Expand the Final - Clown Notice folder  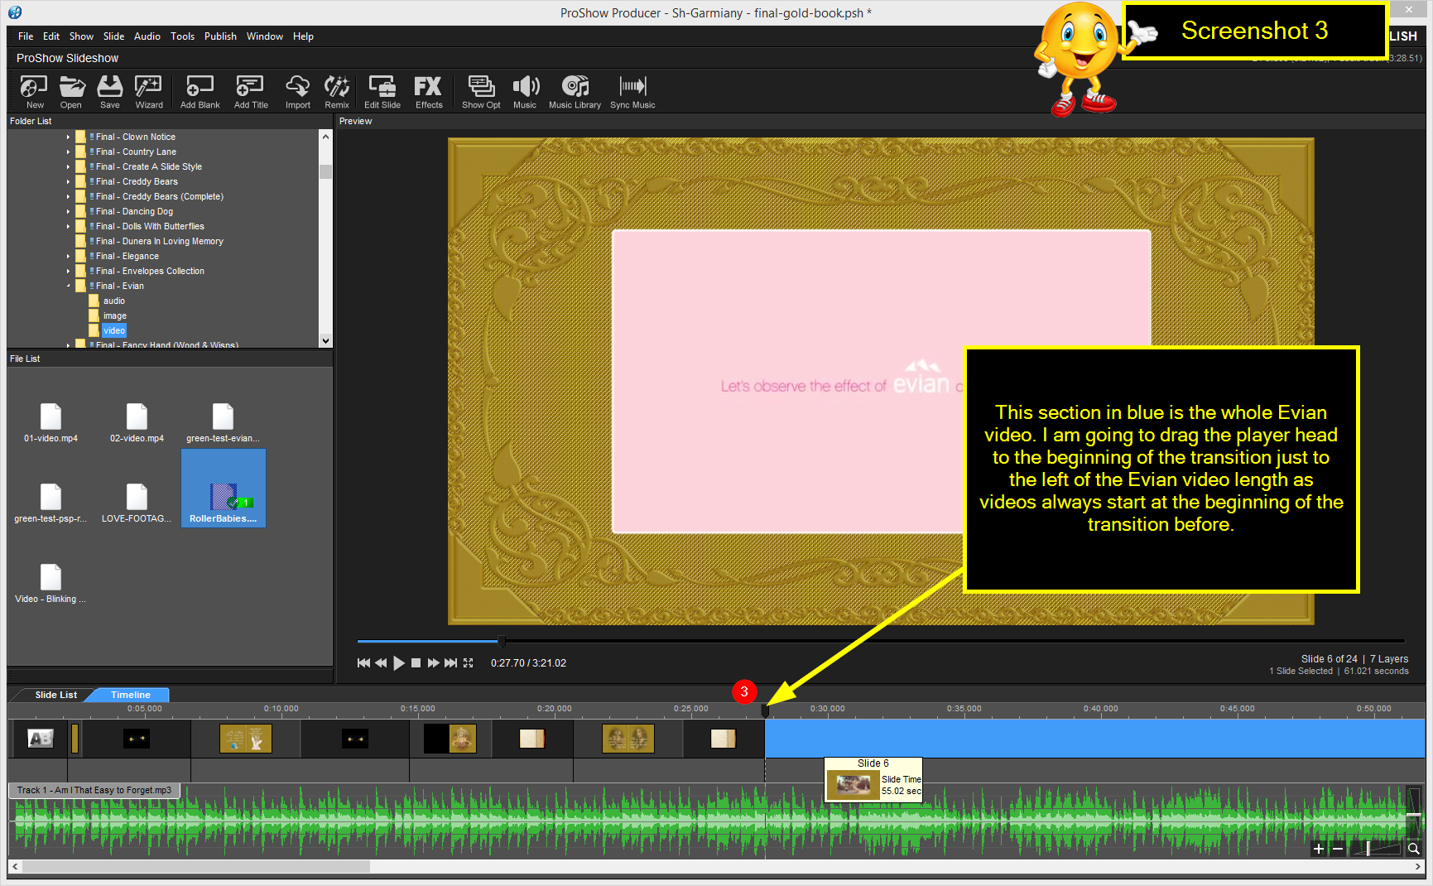[68, 137]
